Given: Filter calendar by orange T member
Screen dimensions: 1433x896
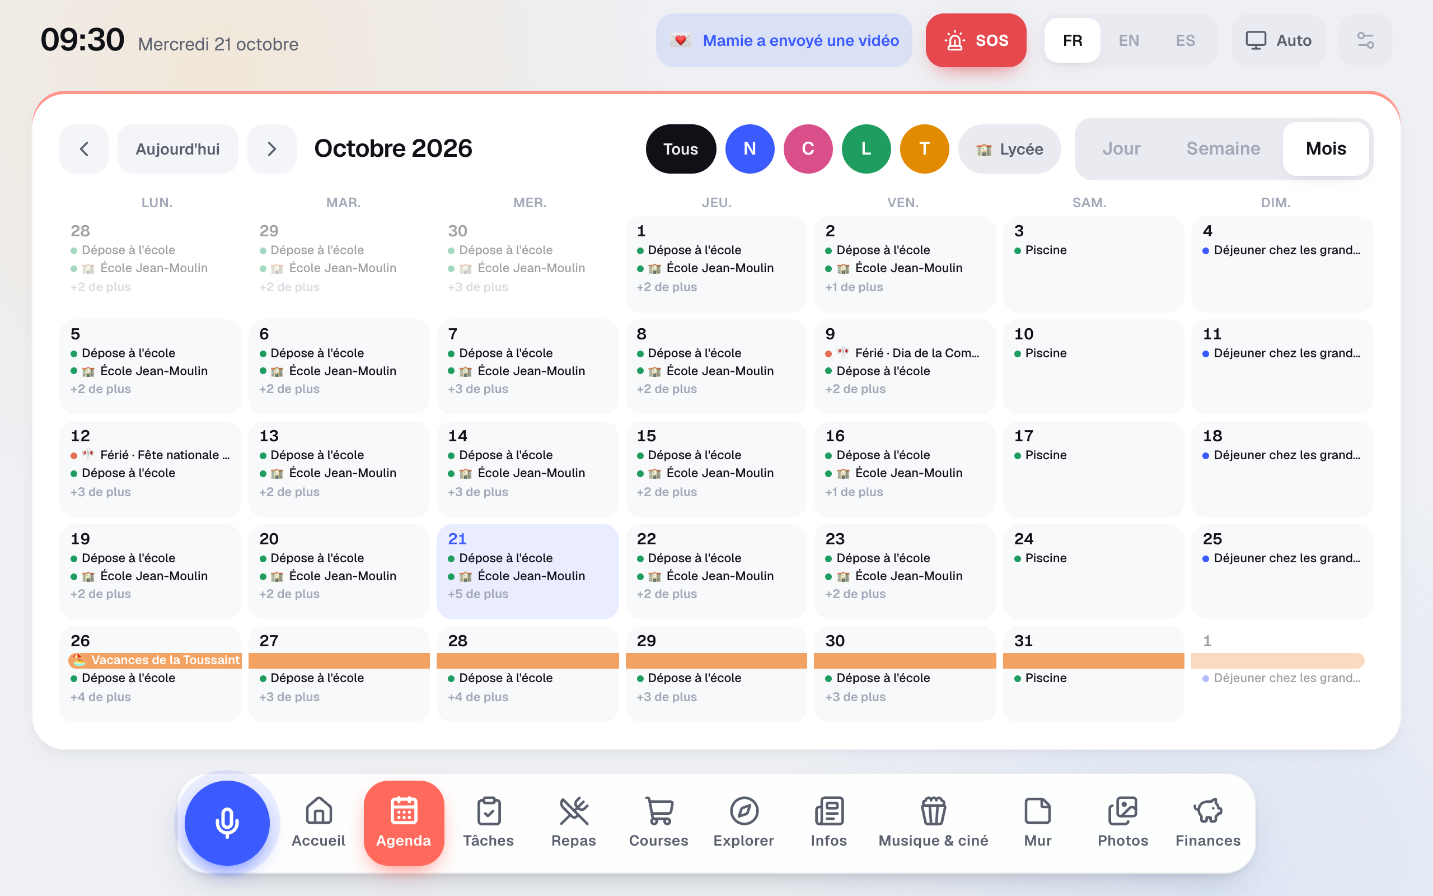Looking at the screenshot, I should pyautogui.click(x=924, y=149).
